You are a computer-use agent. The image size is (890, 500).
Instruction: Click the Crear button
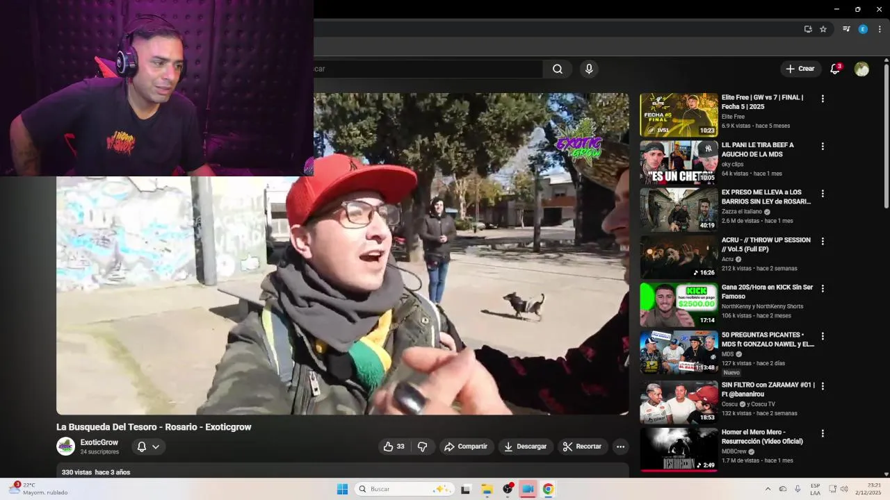click(x=800, y=69)
